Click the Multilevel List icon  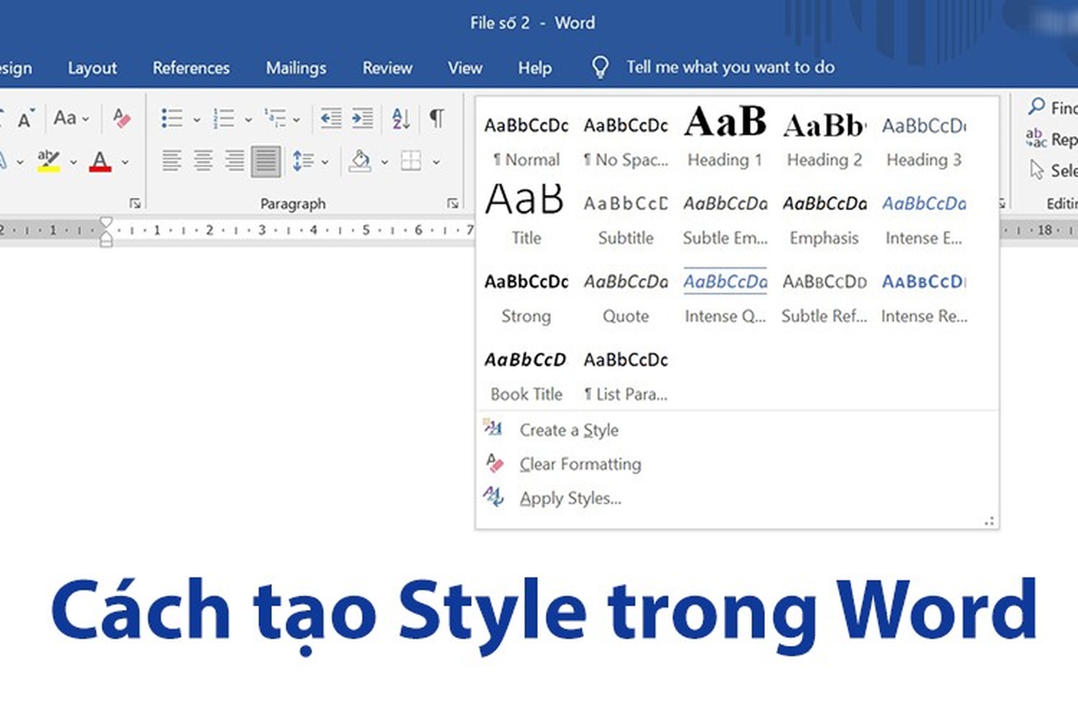pos(275,118)
